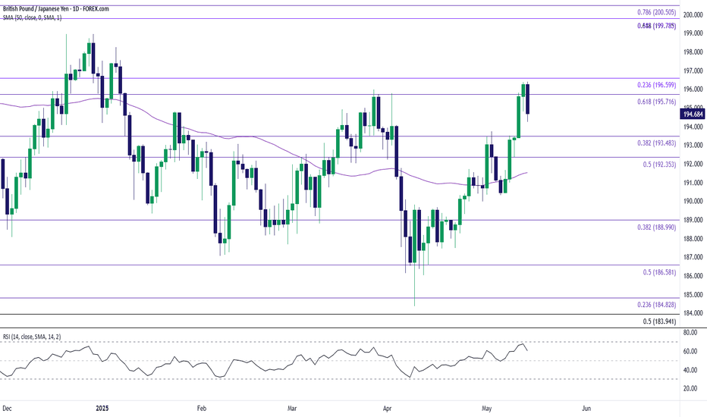Select the 0.5 (186.581) retracement label
Screen dimensions: 707x417
[x=659, y=272]
